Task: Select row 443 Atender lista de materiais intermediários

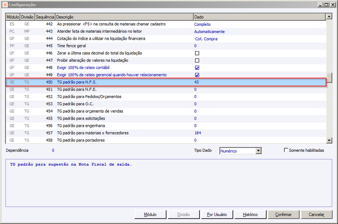Action: tap(166, 31)
